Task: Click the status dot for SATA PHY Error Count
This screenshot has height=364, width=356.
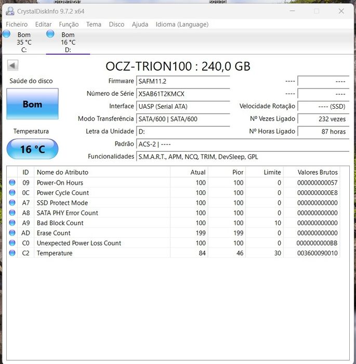Action: (x=12, y=213)
